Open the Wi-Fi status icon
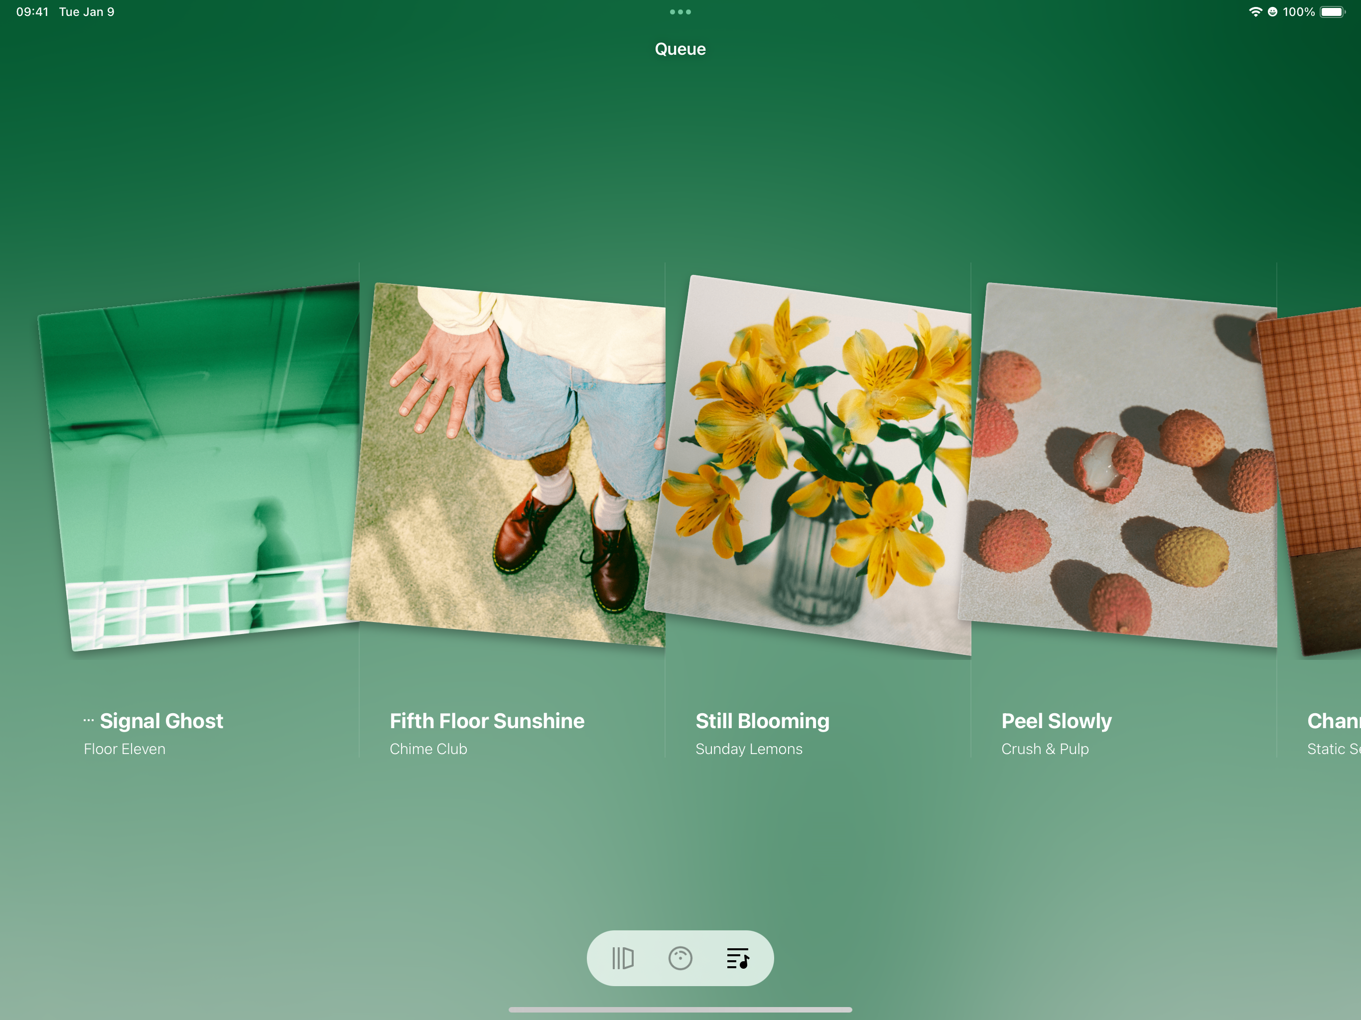The image size is (1361, 1020). [1255, 11]
